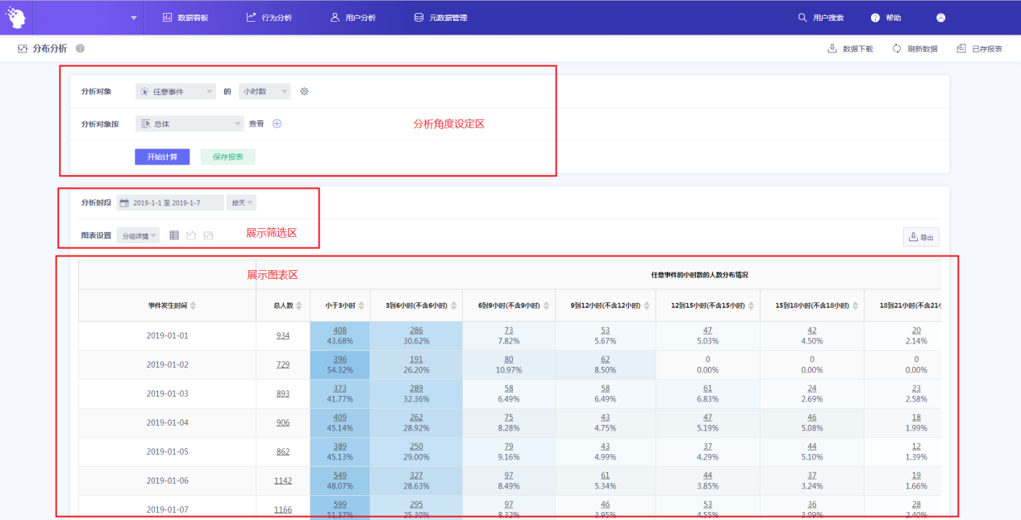Image resolution: width=1021 pixels, height=520 pixels.
Task: Click 数据下载 to download data
Action: [x=850, y=49]
